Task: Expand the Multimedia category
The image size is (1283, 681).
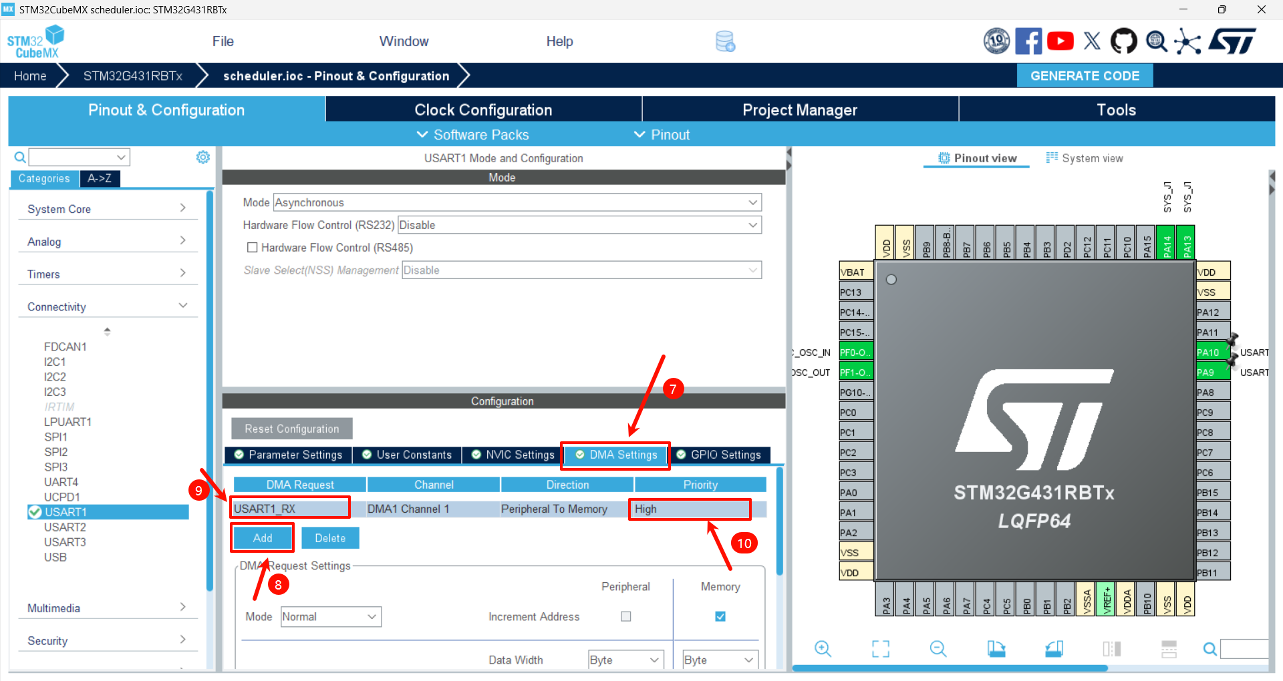Action: tap(107, 608)
